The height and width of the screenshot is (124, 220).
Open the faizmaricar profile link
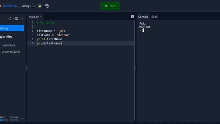coord(10,6)
